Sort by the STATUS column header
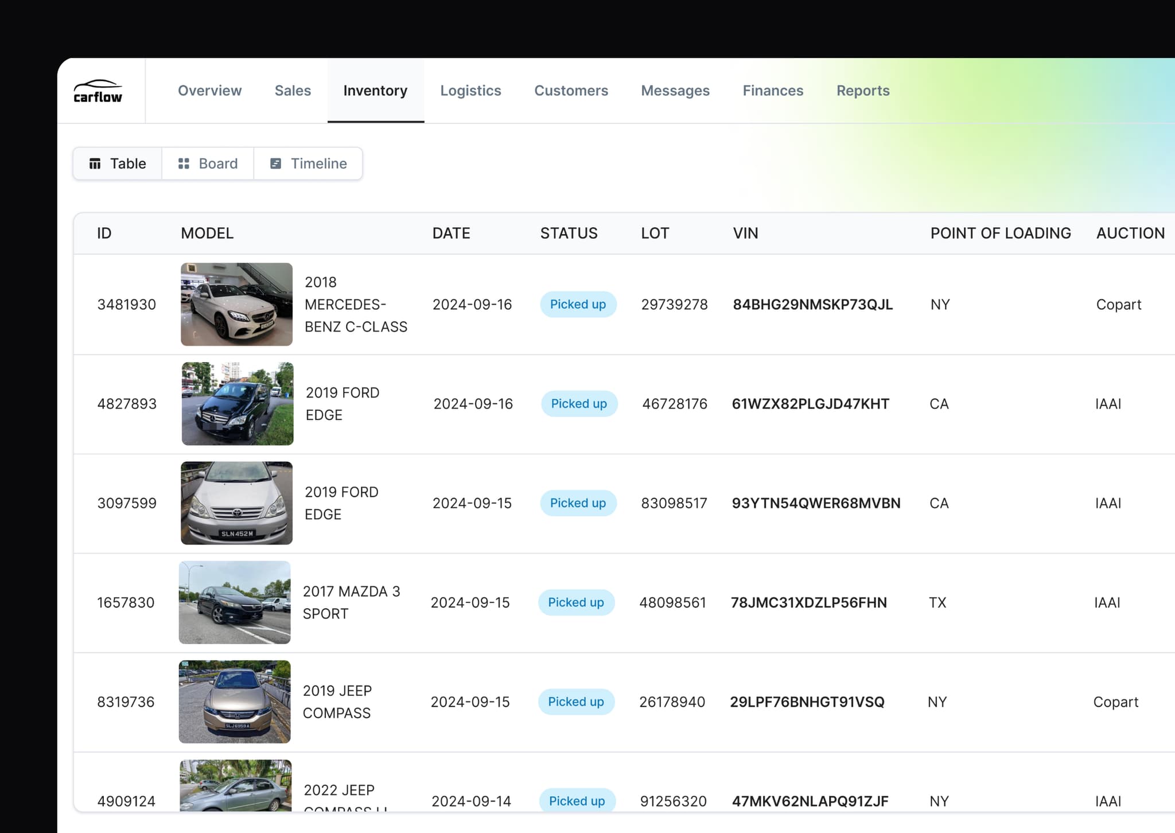The height and width of the screenshot is (833, 1175). coord(569,233)
